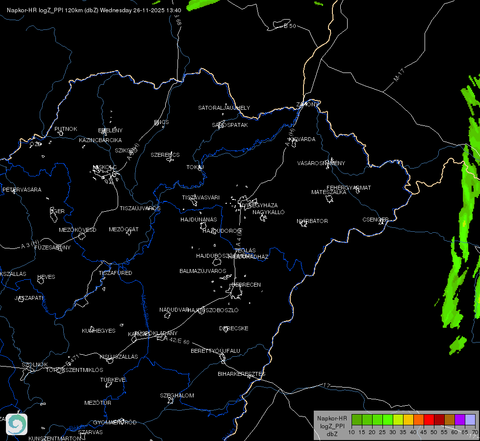Click the 'A 42/E 60' road label

177,340
